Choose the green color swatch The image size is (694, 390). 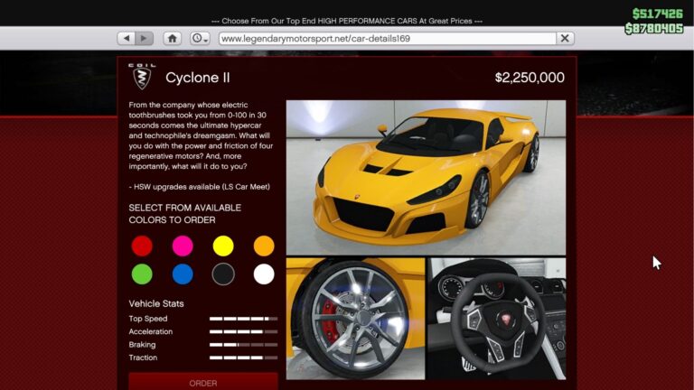click(x=142, y=274)
